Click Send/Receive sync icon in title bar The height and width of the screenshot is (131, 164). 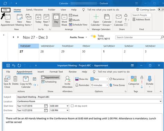pyautogui.click(x=5, y=3)
